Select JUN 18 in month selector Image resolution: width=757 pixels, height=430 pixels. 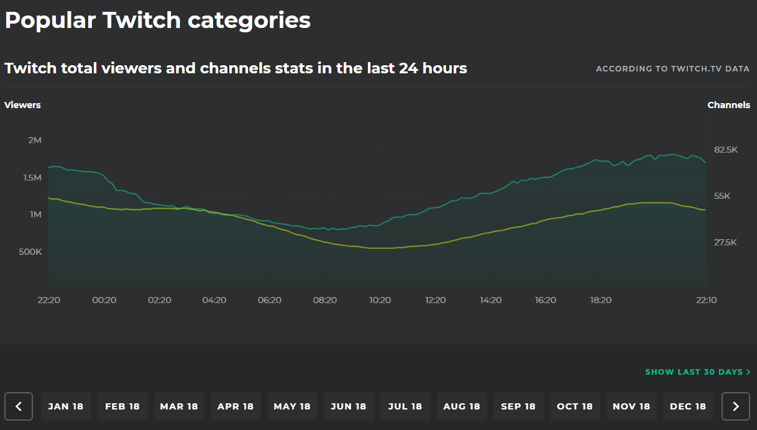click(349, 406)
